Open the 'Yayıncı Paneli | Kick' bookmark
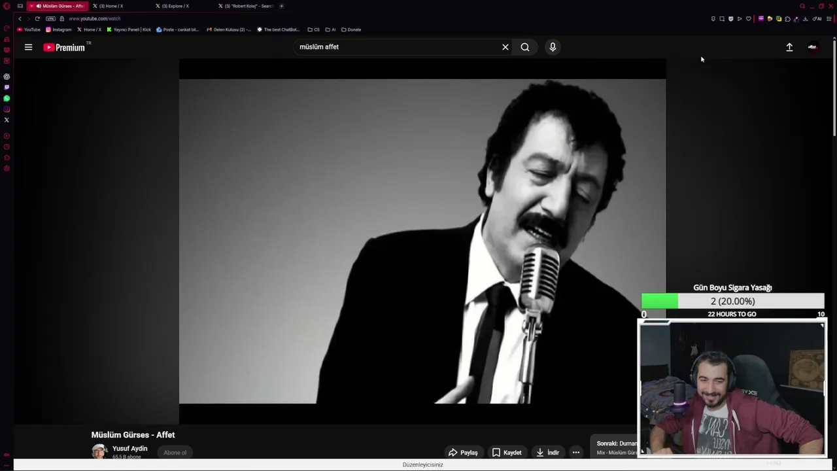This screenshot has height=471, width=837. click(x=129, y=29)
